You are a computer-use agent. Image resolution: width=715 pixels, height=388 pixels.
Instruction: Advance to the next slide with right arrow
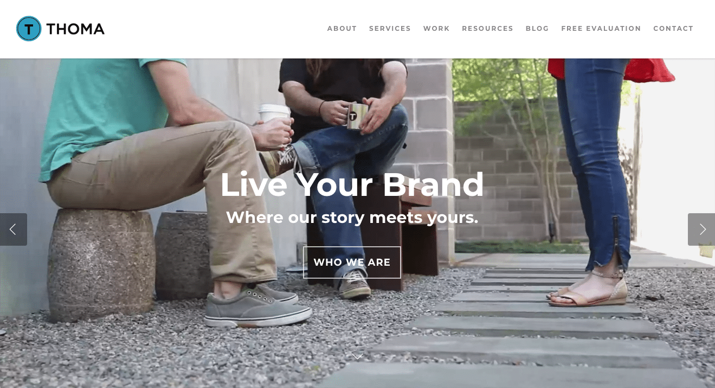point(701,229)
